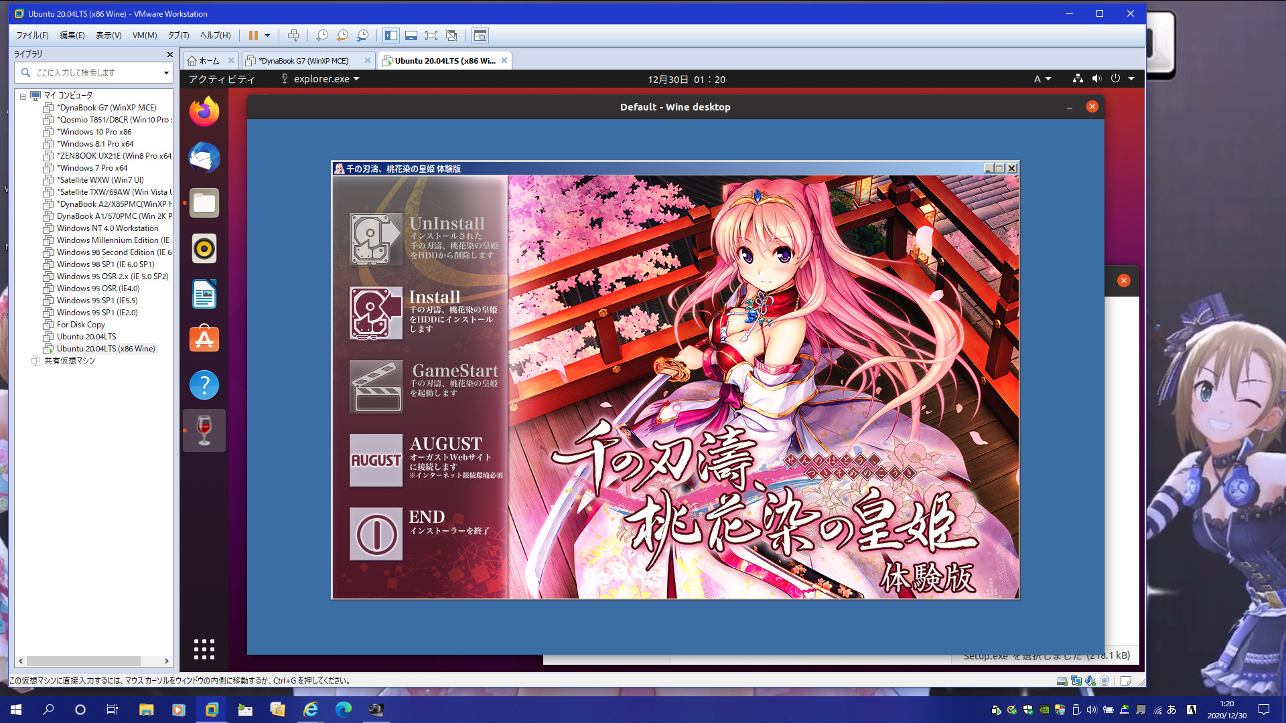Screen dimensions: 1286x723
Task: Open the ヘルプ(H) menu
Action: click(215, 35)
